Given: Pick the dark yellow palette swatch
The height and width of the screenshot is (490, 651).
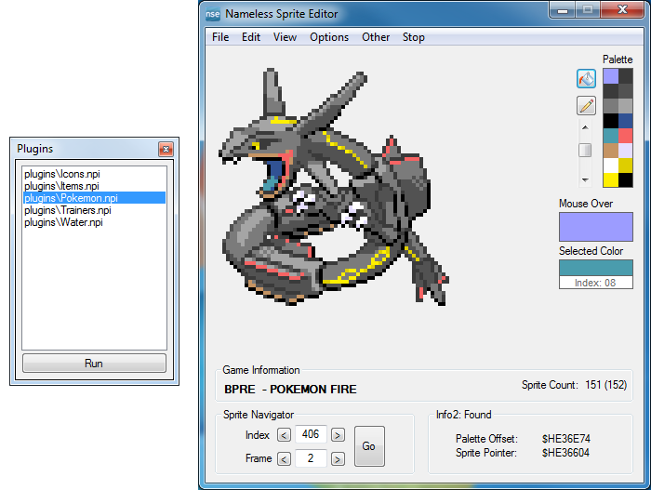Looking at the screenshot, I should 626,166.
